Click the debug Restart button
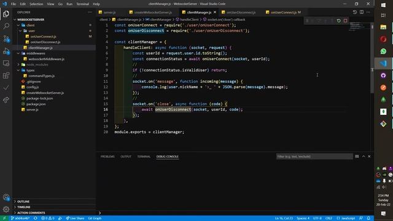 (338, 21)
